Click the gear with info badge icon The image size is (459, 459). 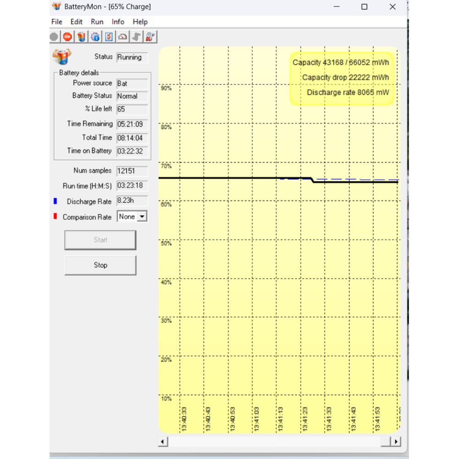pos(95,37)
